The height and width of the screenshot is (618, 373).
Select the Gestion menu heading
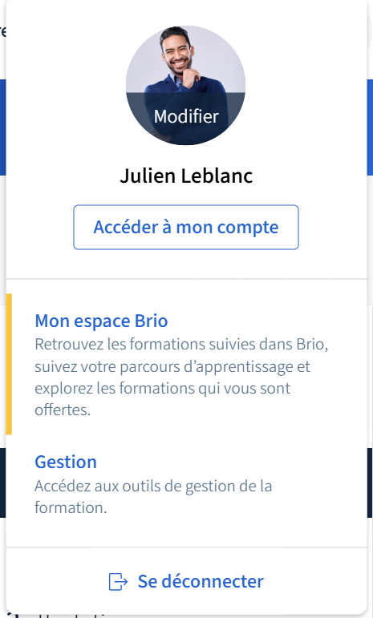(66, 462)
